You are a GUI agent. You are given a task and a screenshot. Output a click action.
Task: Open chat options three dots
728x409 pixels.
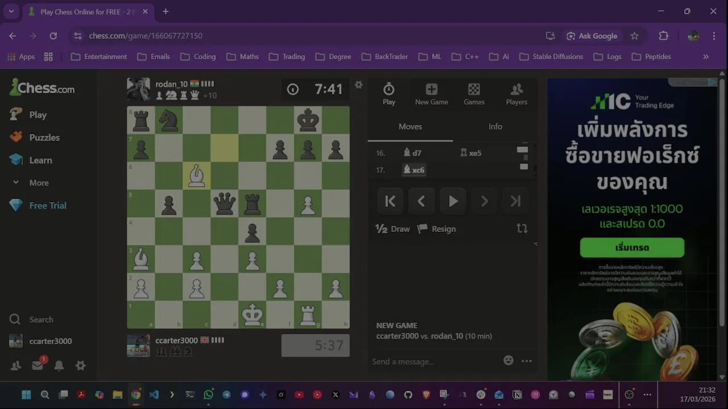tap(527, 361)
